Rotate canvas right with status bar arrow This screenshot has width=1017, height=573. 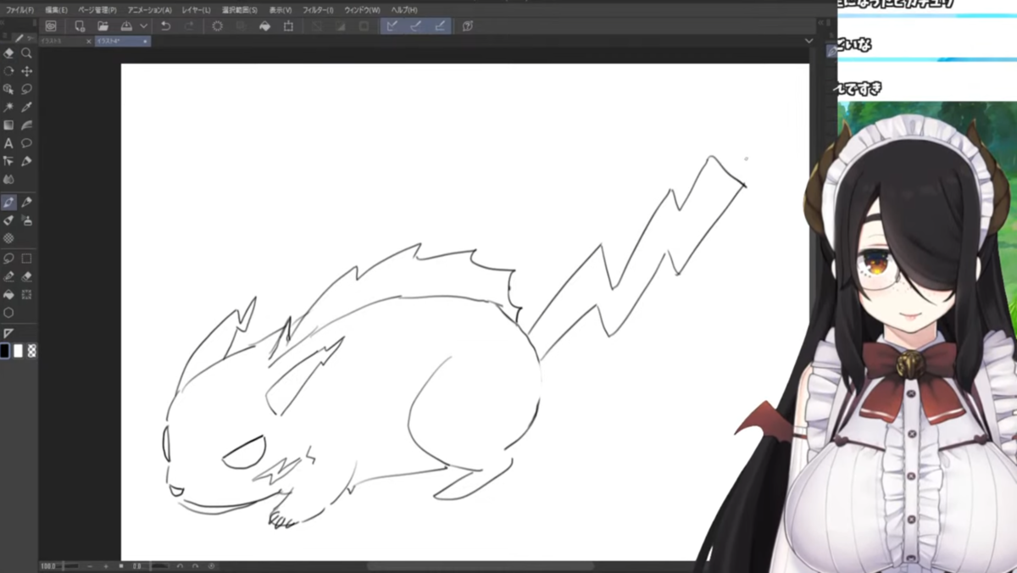195,566
